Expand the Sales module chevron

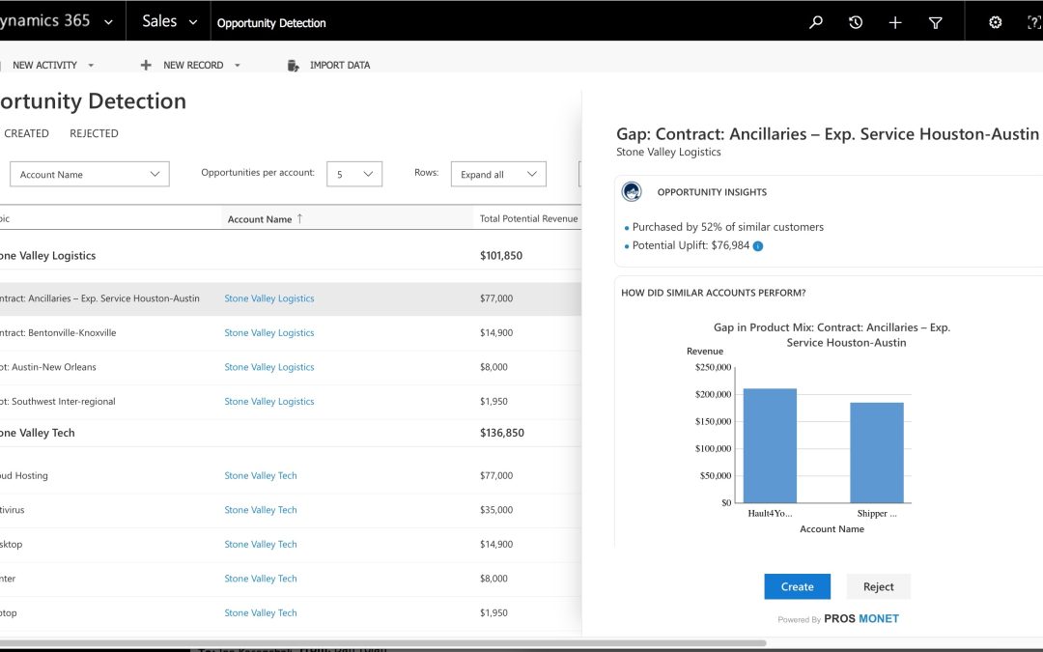[193, 22]
